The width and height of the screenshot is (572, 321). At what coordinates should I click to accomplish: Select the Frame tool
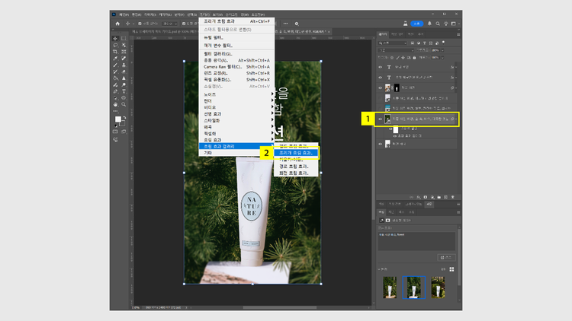124,52
